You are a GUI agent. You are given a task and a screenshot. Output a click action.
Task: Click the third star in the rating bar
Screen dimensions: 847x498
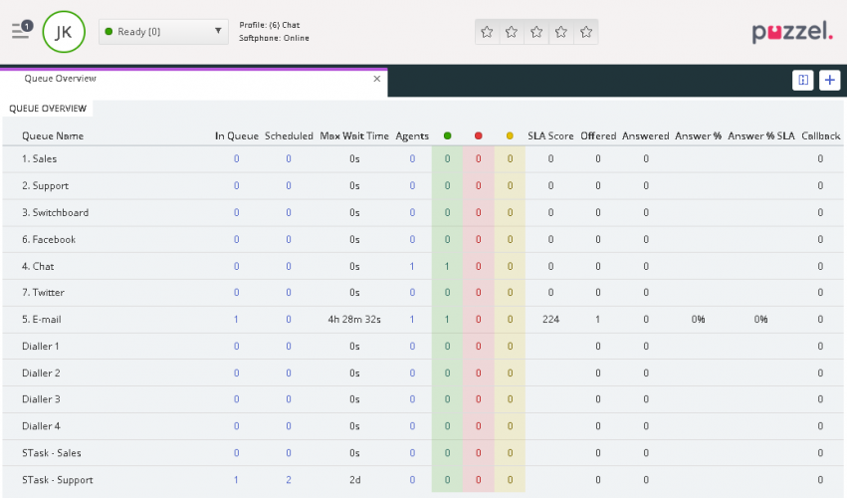536,32
